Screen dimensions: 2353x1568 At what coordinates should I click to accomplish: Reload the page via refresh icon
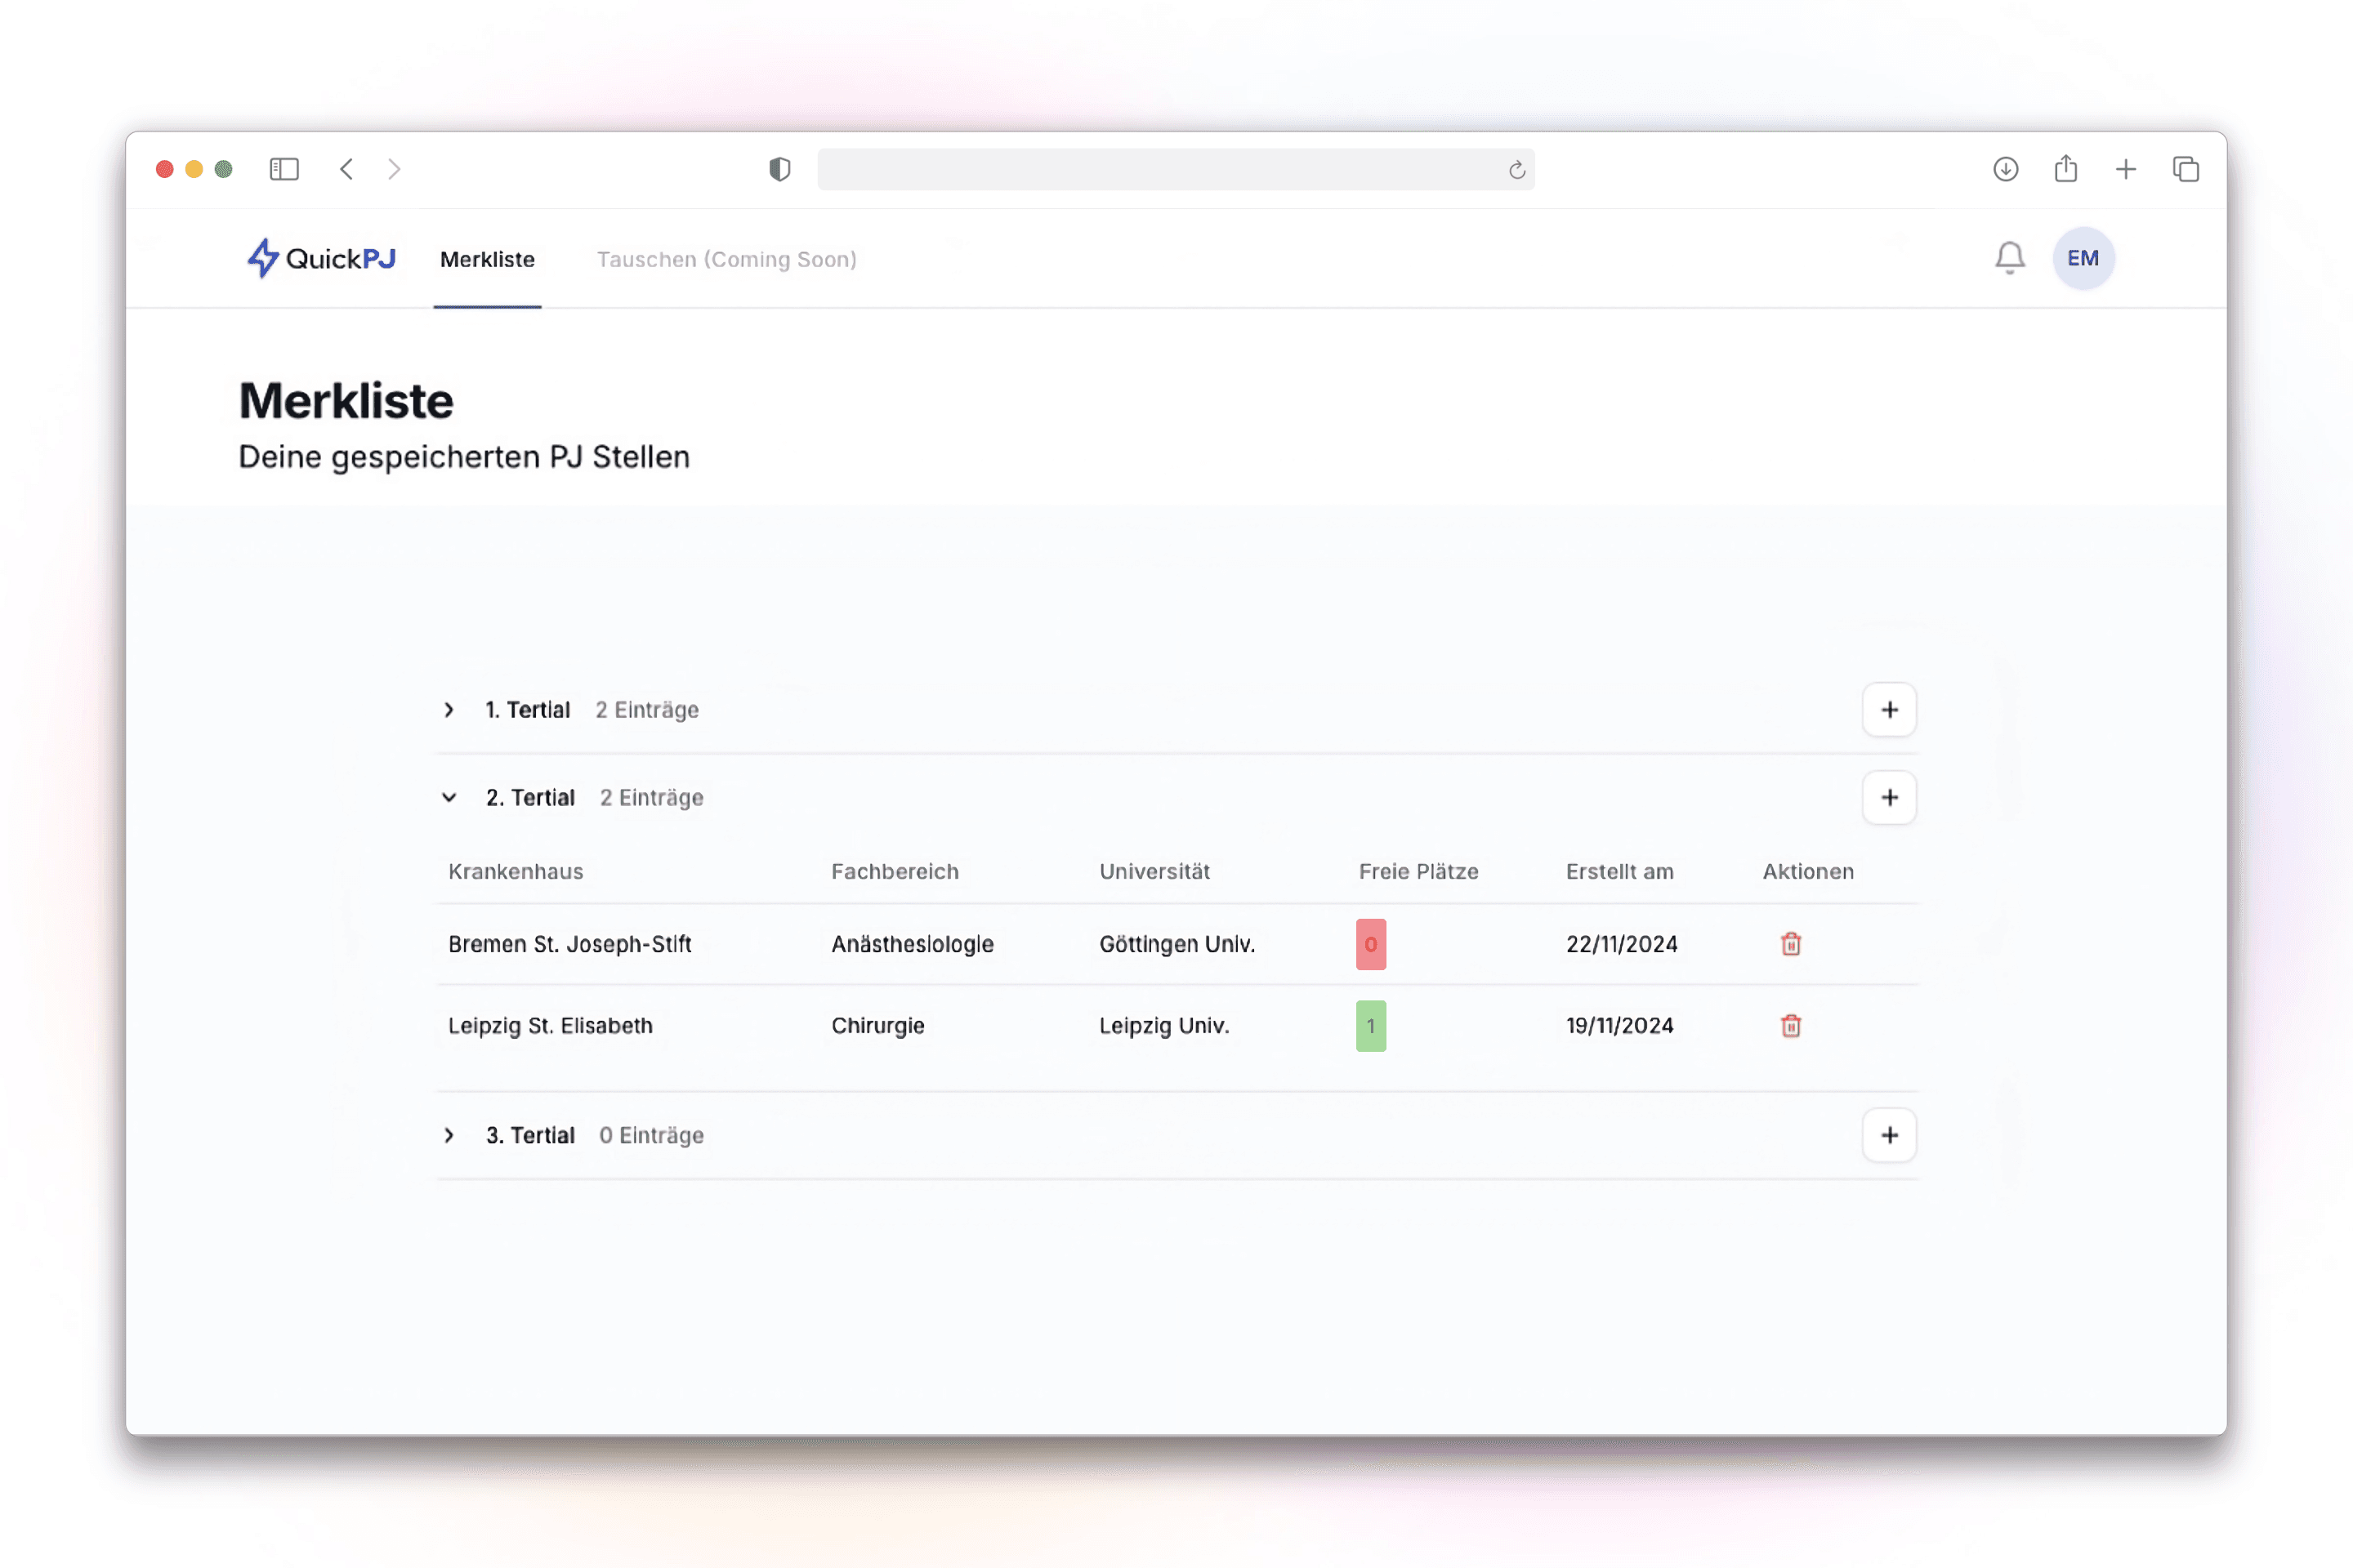point(1516,170)
